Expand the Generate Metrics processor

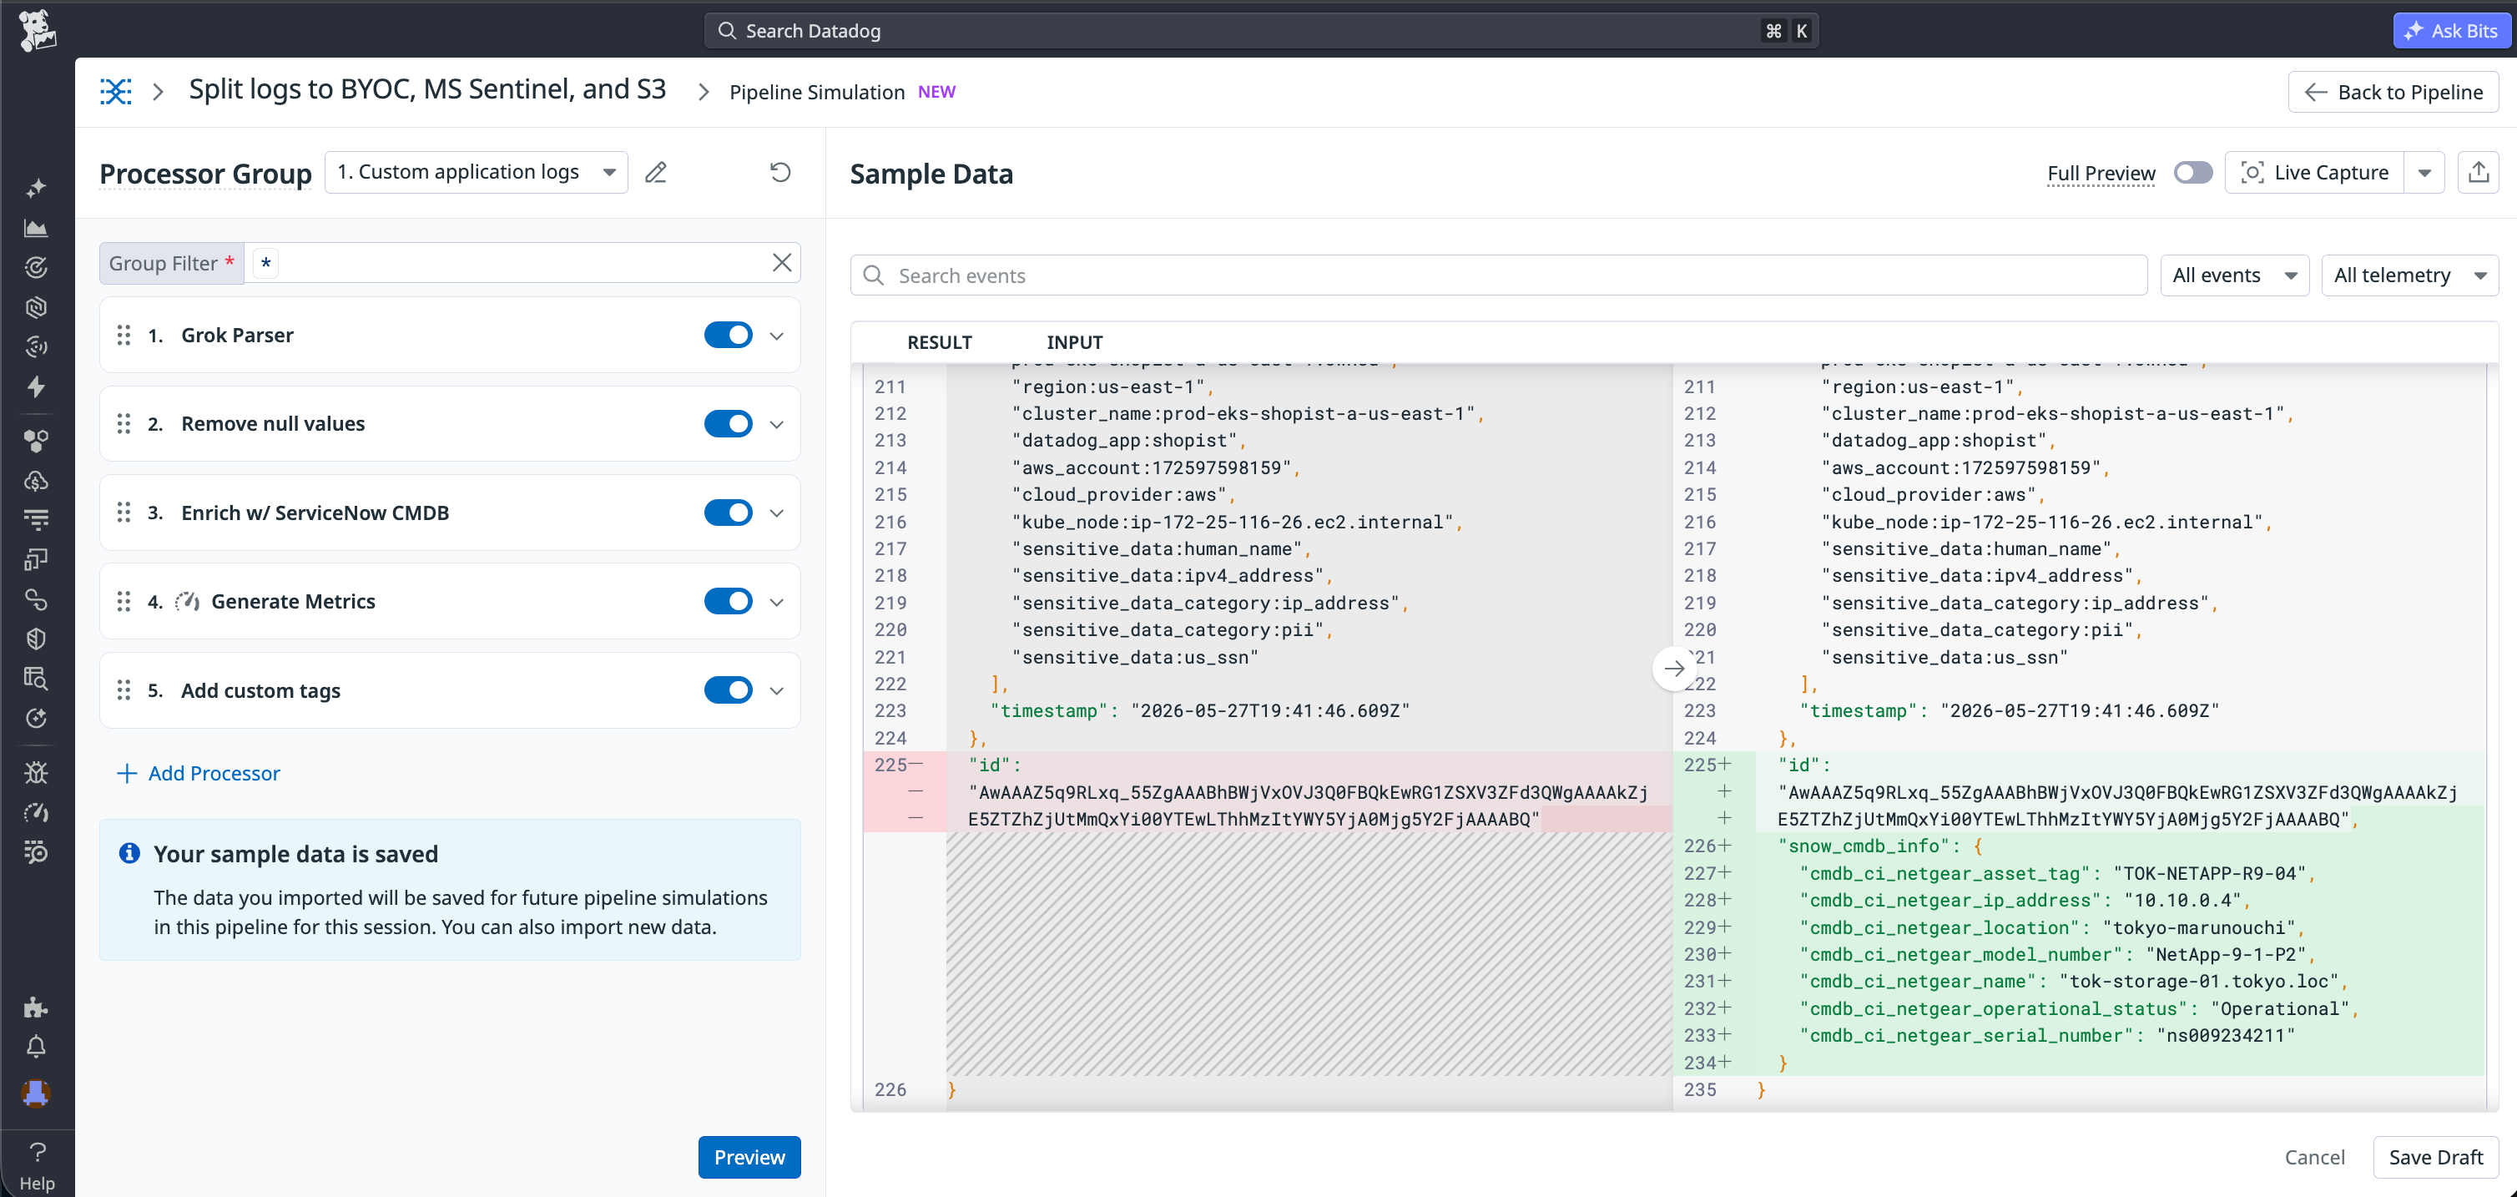(777, 603)
